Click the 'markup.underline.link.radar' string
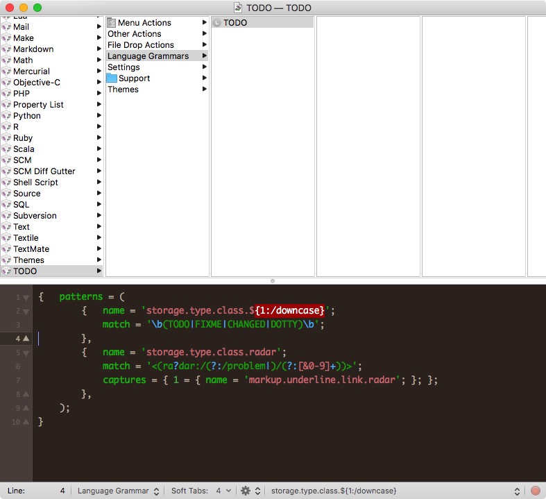546x499 pixels. pos(322,380)
